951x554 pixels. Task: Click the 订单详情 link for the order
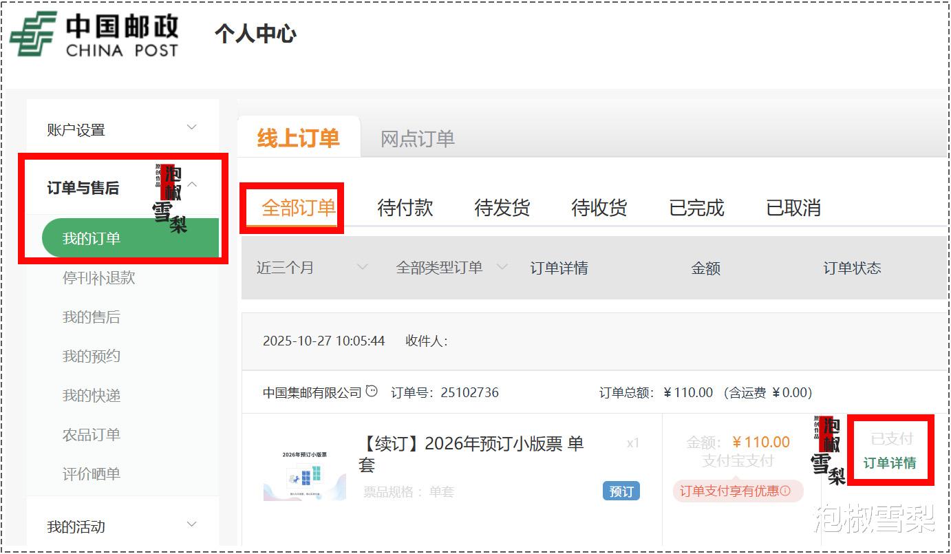(x=890, y=463)
